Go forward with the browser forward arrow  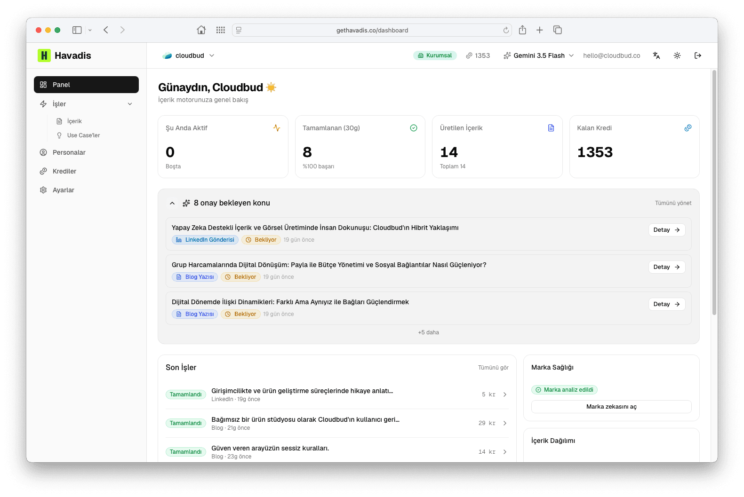122,30
